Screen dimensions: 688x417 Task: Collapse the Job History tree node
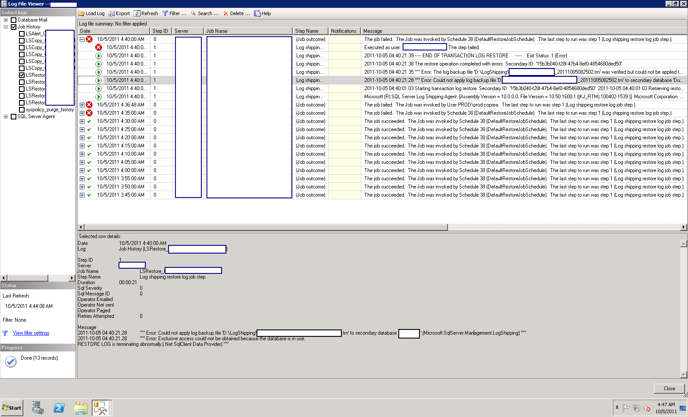pos(6,27)
